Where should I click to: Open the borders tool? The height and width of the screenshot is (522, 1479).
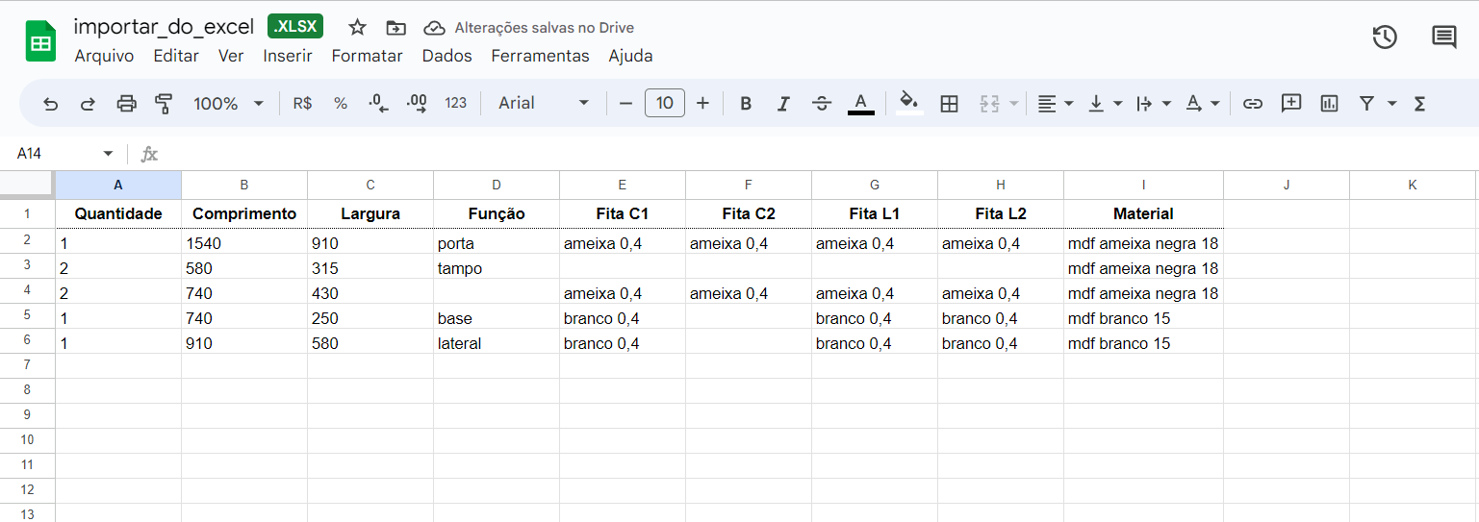949,104
